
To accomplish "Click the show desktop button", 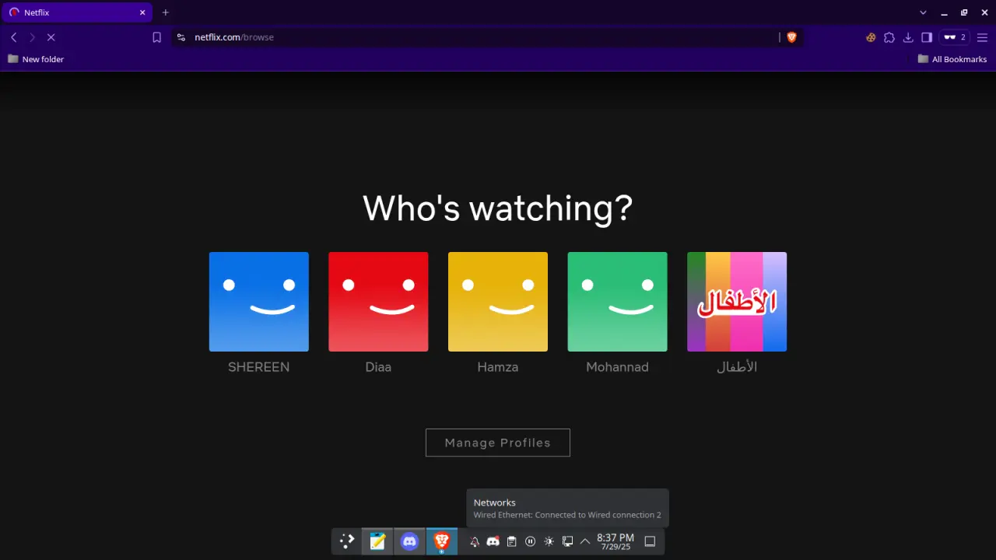I will [x=650, y=541].
